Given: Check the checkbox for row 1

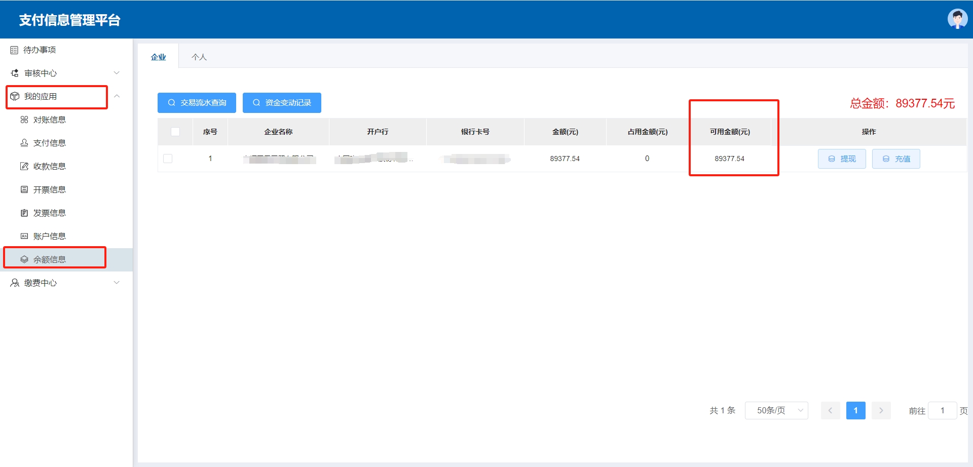Looking at the screenshot, I should (x=168, y=159).
